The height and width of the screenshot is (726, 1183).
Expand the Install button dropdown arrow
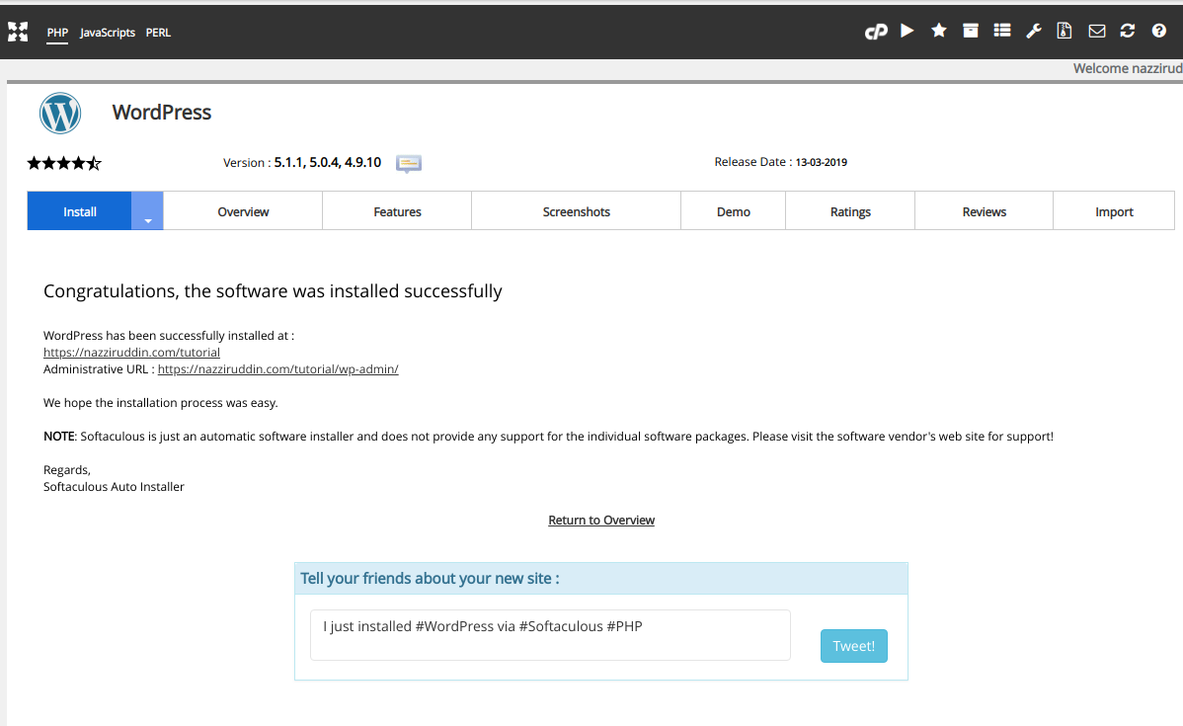pyautogui.click(x=148, y=211)
